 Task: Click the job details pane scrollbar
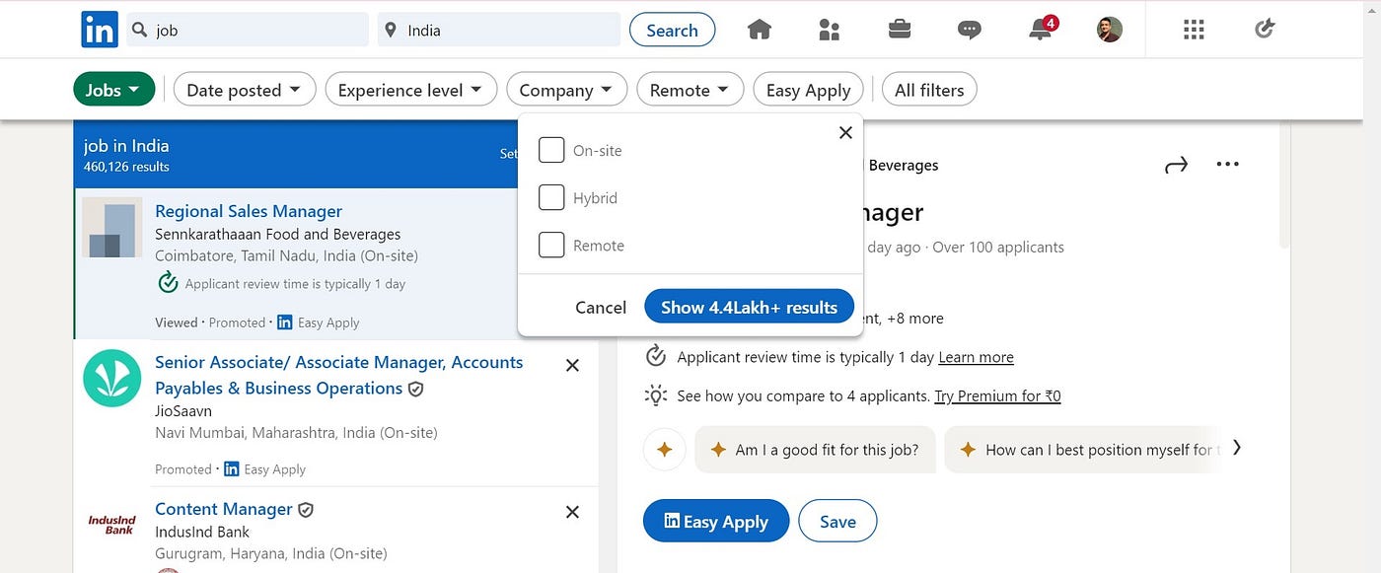pos(1283,186)
